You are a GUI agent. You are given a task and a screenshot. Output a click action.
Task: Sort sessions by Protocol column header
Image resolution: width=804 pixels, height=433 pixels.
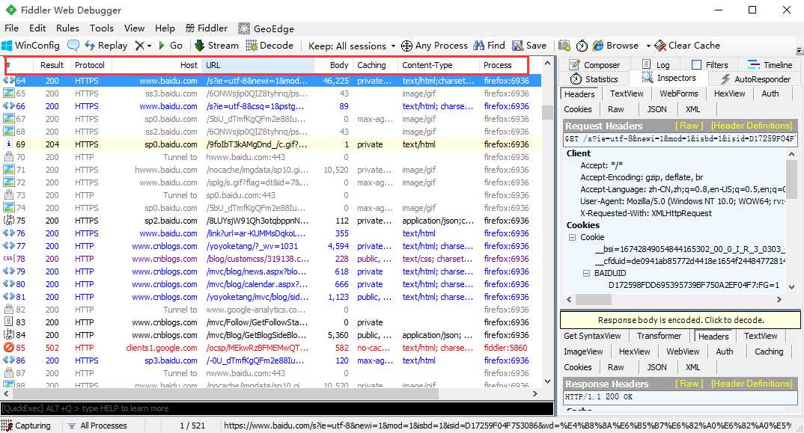90,65
